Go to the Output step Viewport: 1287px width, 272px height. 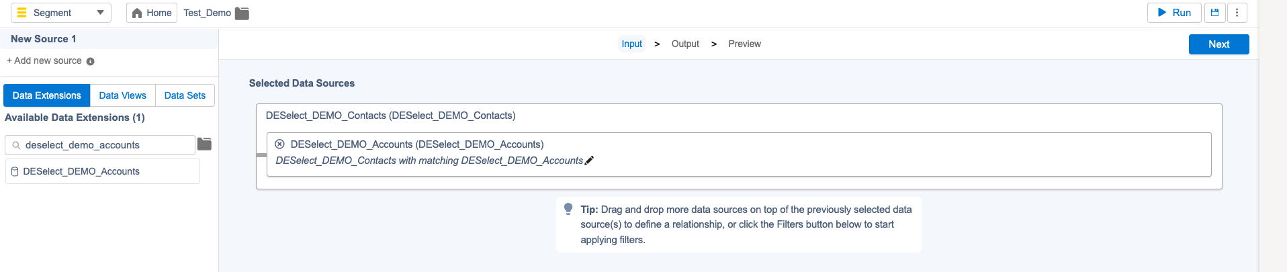click(685, 44)
